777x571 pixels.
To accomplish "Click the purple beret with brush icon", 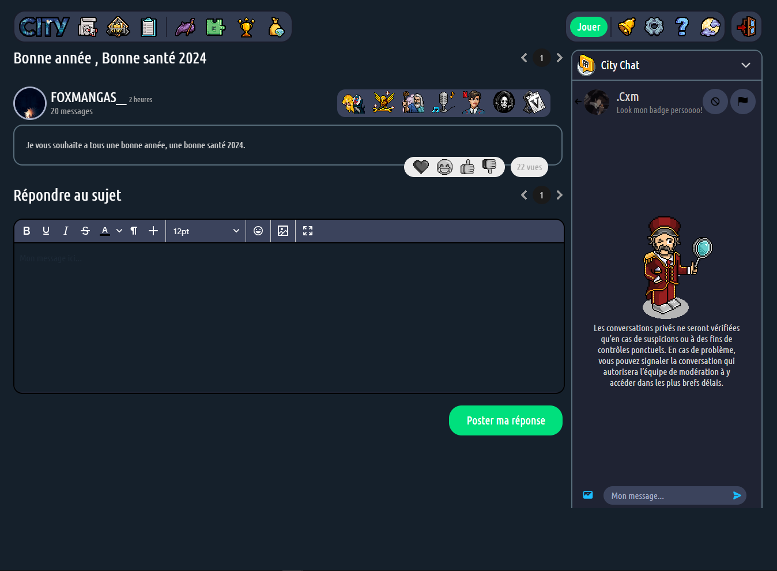I will coord(186,27).
